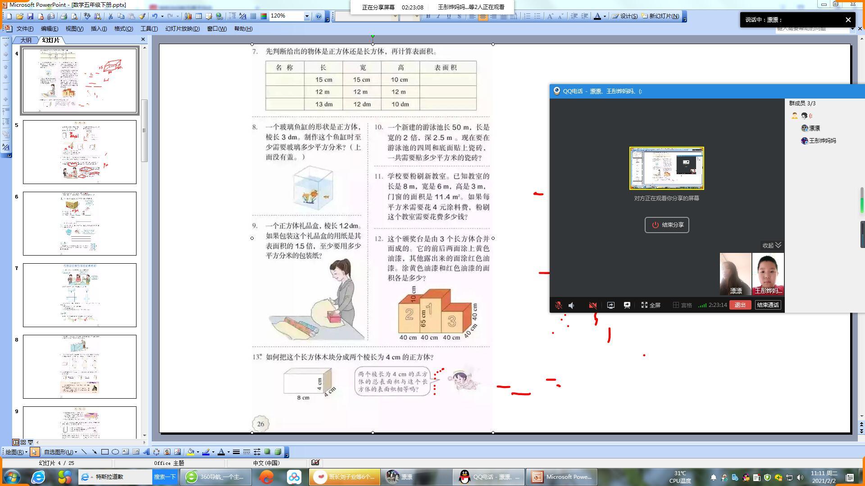The height and width of the screenshot is (486, 865).
Task: Toggle the disabled camera in QQ call
Action: (592, 305)
